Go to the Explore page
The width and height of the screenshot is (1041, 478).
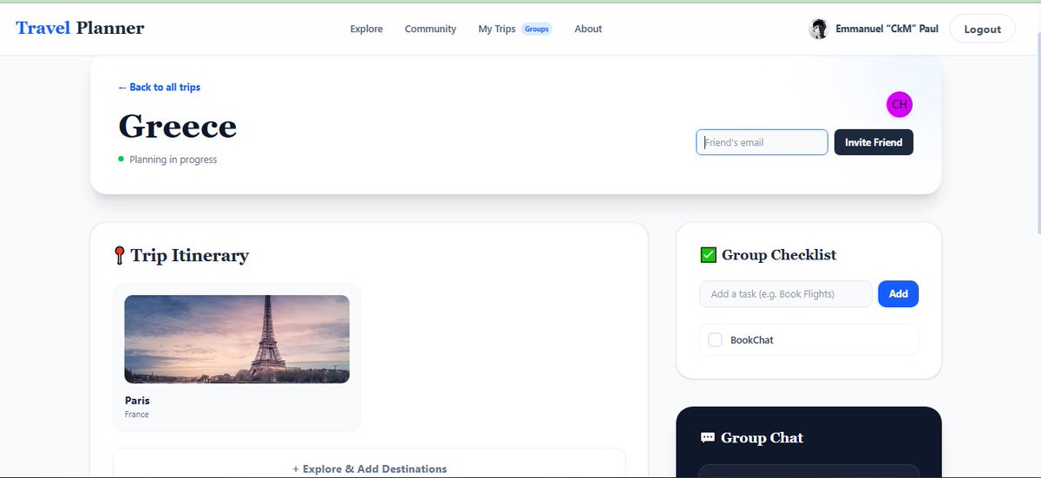pos(366,29)
